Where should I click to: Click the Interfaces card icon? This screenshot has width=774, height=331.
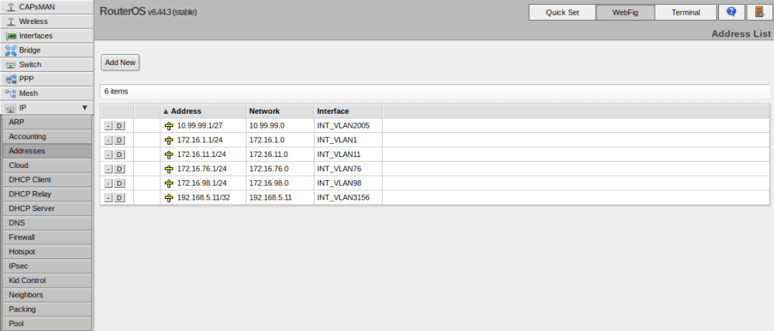[11, 36]
